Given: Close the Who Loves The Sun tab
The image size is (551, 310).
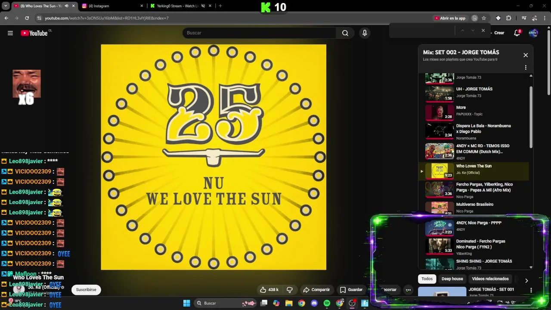Looking at the screenshot, I should (73, 6).
